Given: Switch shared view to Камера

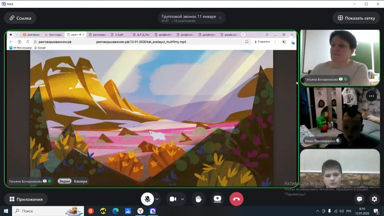Looking at the screenshot, I should [80, 181].
